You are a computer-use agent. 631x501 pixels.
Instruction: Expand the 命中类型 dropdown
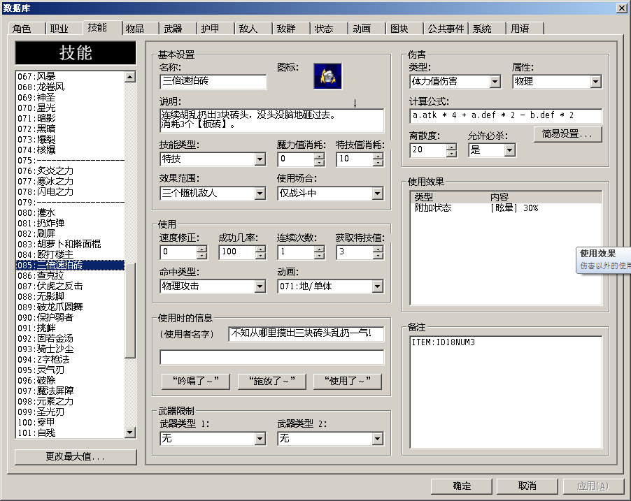click(260, 286)
